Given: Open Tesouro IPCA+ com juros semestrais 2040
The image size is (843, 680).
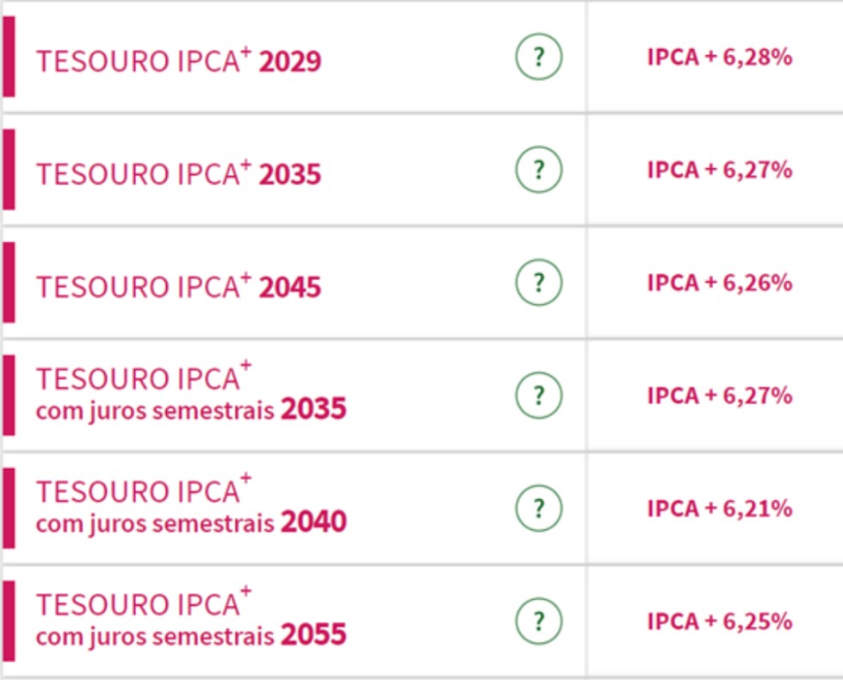Looking at the screenshot, I should 191,505.
